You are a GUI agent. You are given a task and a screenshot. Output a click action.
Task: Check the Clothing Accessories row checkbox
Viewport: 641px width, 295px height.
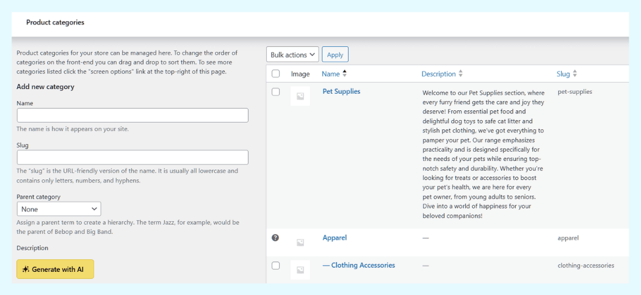pyautogui.click(x=276, y=266)
